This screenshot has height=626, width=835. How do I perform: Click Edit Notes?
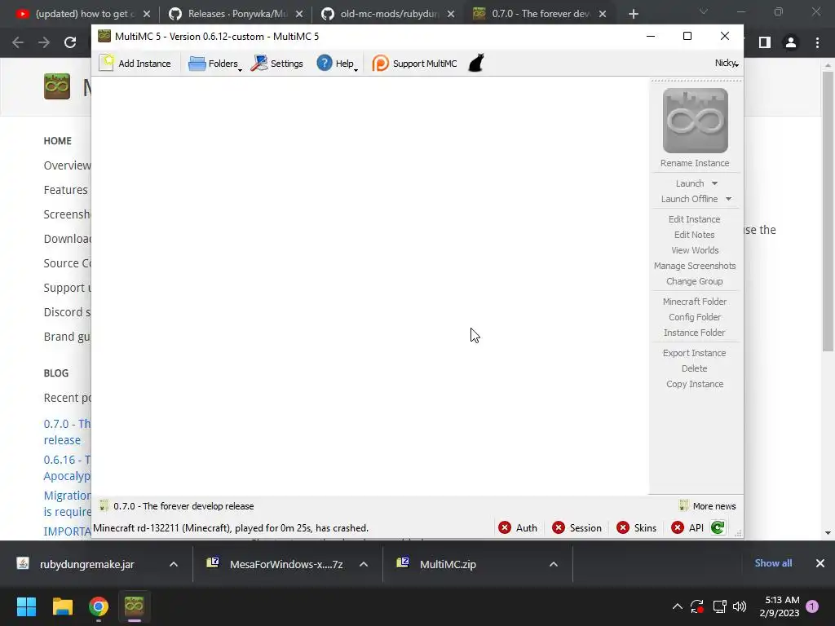(695, 235)
